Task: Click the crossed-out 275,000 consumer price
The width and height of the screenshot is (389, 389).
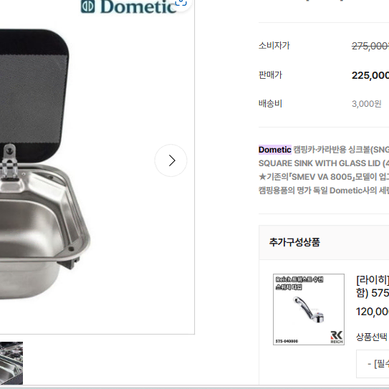Action: pyautogui.click(x=370, y=46)
